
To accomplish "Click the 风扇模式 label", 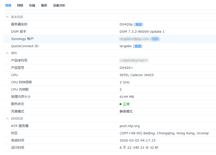I will 18,111.
